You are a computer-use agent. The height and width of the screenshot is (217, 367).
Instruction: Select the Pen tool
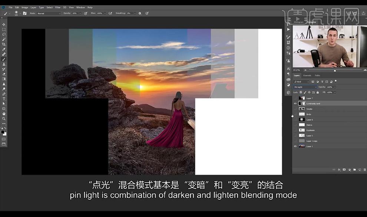point(4,94)
